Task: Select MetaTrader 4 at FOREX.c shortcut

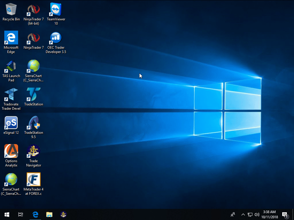Action: (x=34, y=184)
